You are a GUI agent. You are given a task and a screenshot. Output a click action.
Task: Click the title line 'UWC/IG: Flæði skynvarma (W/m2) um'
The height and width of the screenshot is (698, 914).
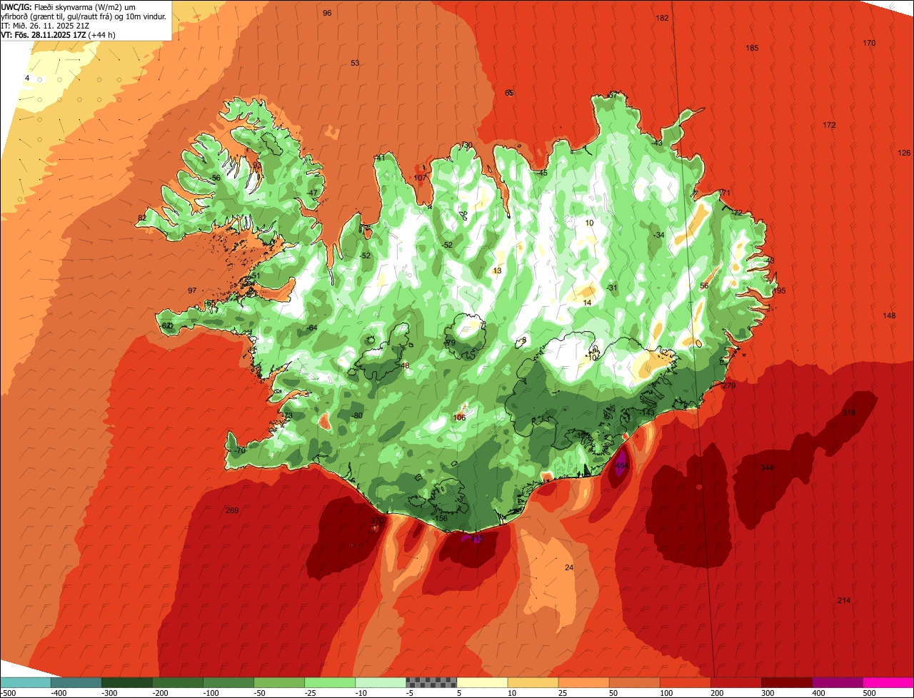[x=69, y=7]
